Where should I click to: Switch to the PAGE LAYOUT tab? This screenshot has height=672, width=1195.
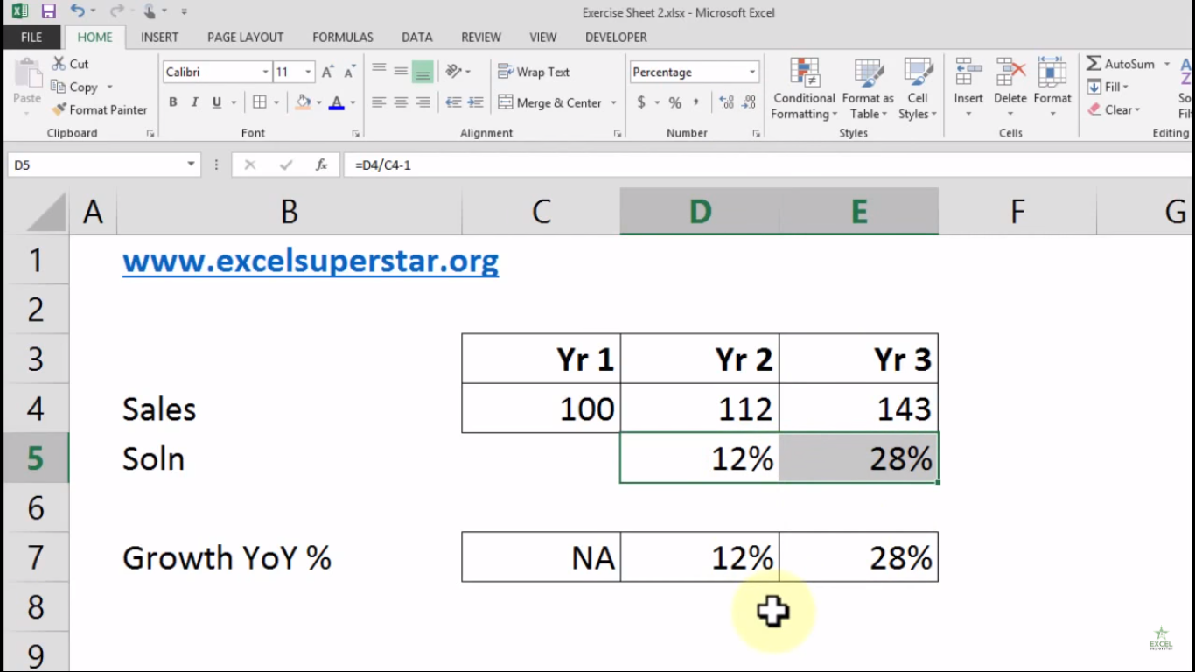click(x=245, y=38)
